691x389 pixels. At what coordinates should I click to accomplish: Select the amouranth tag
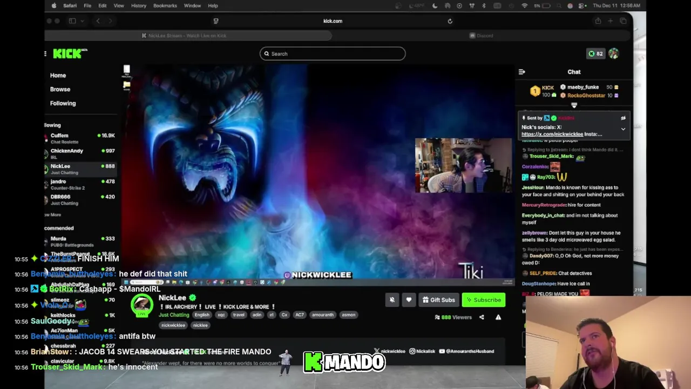point(323,315)
